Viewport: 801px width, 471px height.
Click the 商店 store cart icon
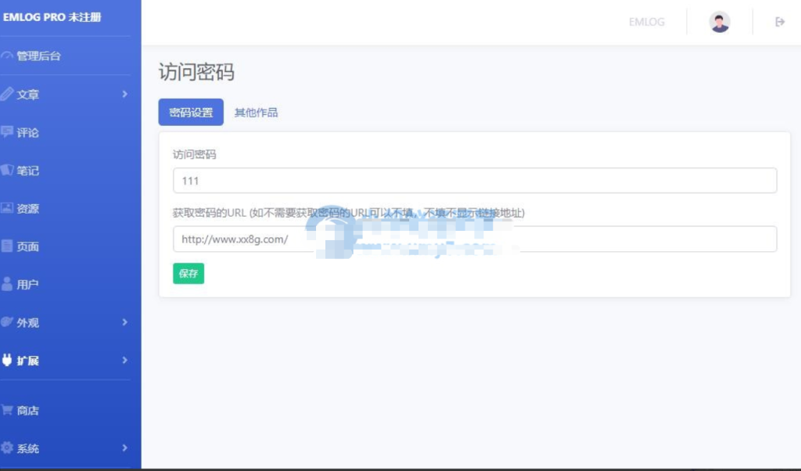click(x=9, y=410)
